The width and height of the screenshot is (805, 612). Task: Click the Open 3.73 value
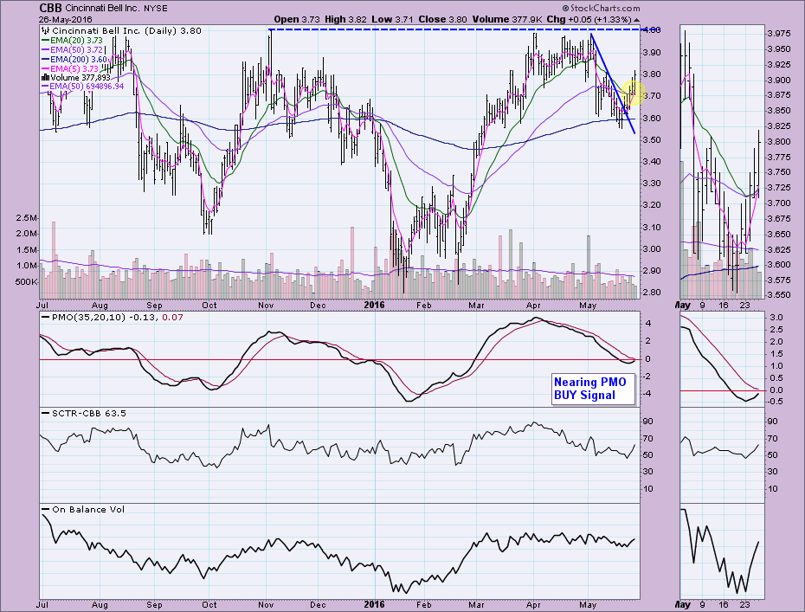coord(297,20)
